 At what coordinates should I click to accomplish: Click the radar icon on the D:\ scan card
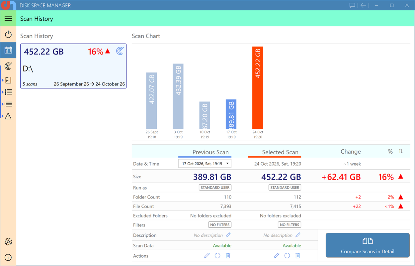click(x=120, y=51)
